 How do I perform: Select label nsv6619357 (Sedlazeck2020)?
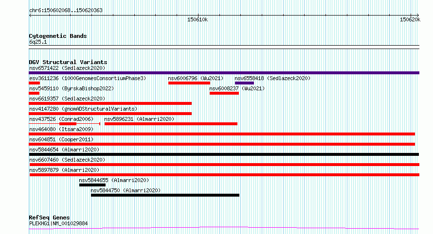click(67, 99)
